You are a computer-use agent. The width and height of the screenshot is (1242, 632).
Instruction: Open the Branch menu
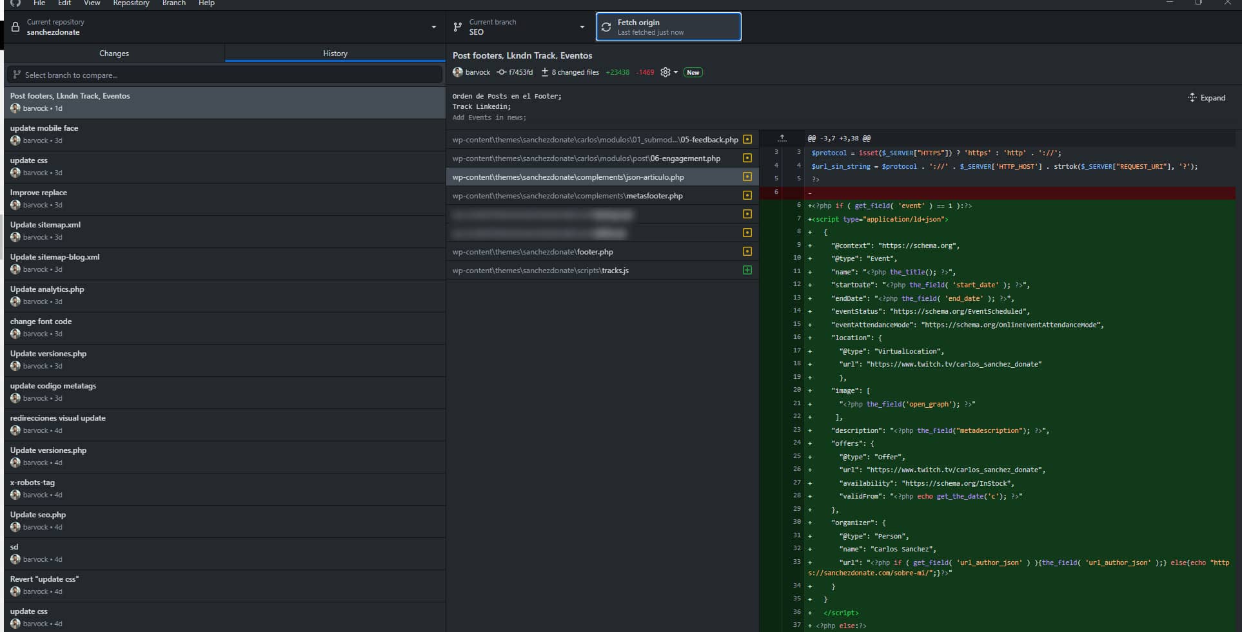pyautogui.click(x=174, y=3)
